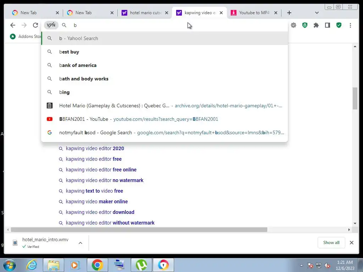
Task: Click the page scroll up arrow
Action: click(x=355, y=46)
